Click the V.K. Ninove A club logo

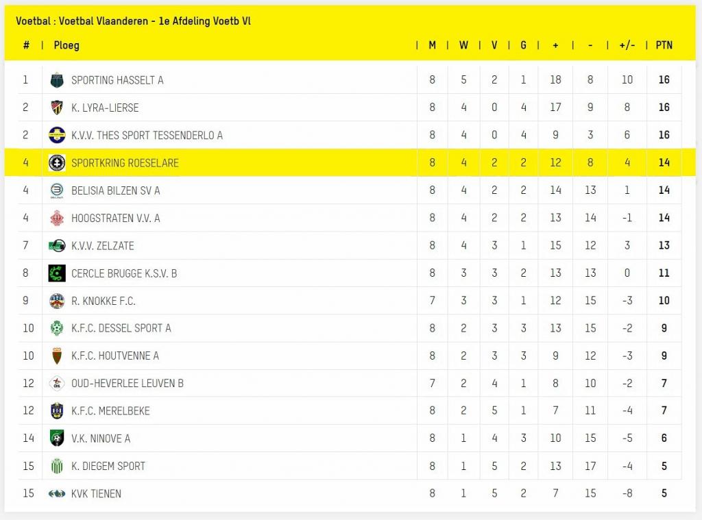click(57, 438)
